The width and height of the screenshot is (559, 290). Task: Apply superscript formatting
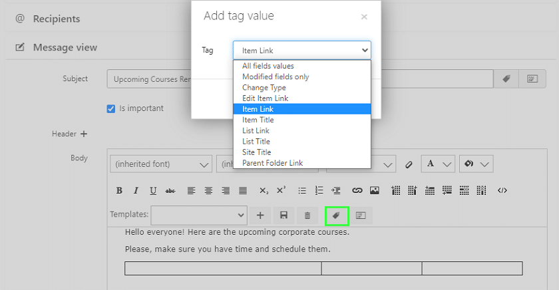point(281,190)
